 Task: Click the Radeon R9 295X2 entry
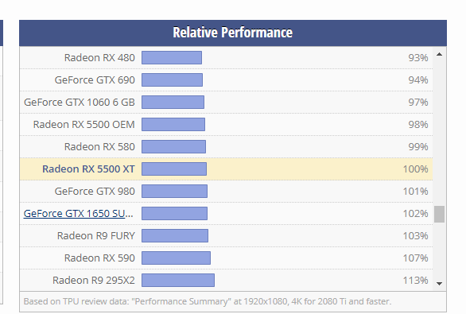[94, 281]
